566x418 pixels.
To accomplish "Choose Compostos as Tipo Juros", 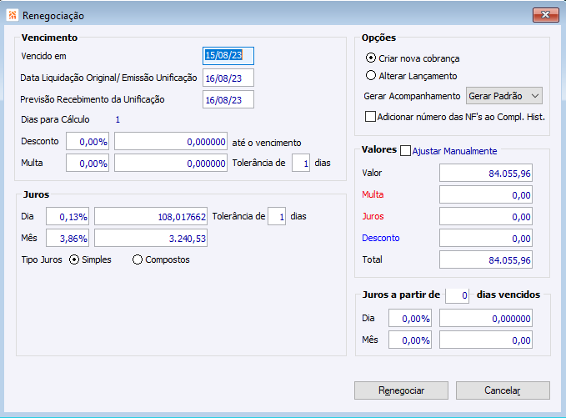I will (138, 259).
